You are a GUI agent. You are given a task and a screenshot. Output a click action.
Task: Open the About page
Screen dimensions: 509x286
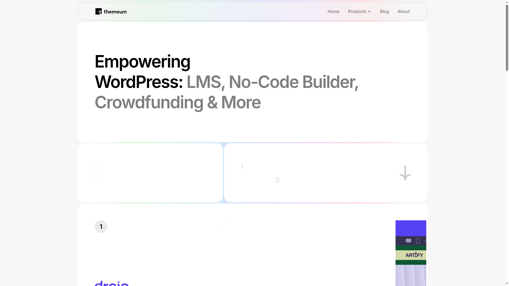point(403,11)
